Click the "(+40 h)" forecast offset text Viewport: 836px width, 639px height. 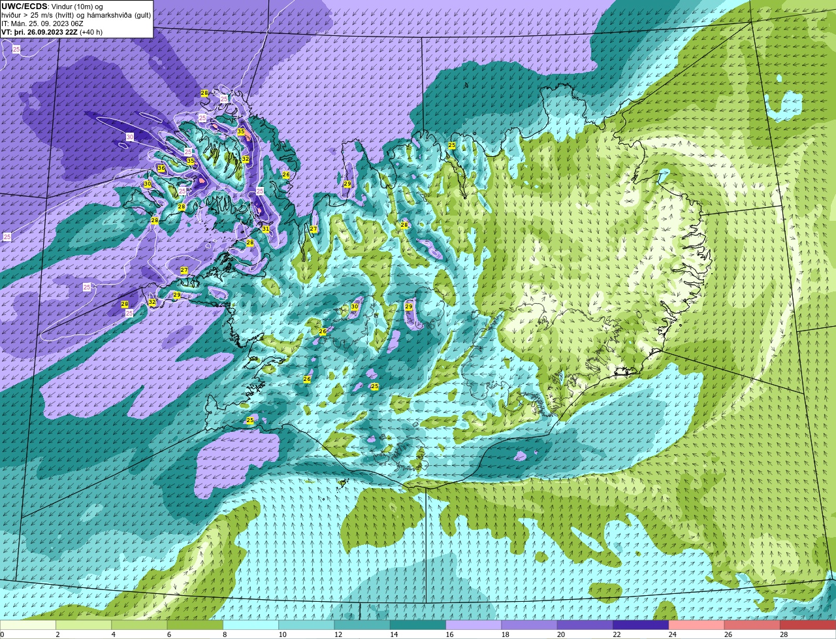91,32
